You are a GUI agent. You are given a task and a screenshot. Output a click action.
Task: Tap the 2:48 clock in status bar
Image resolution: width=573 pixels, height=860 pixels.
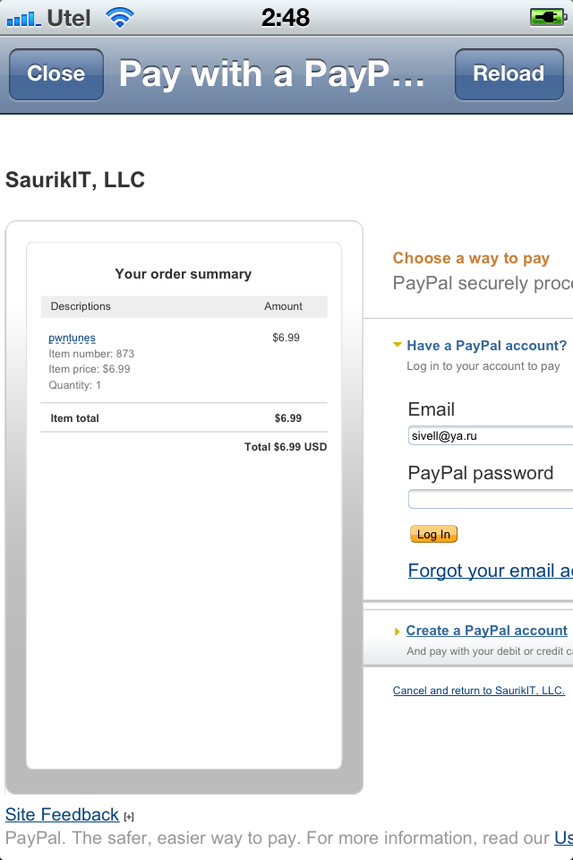point(286,17)
